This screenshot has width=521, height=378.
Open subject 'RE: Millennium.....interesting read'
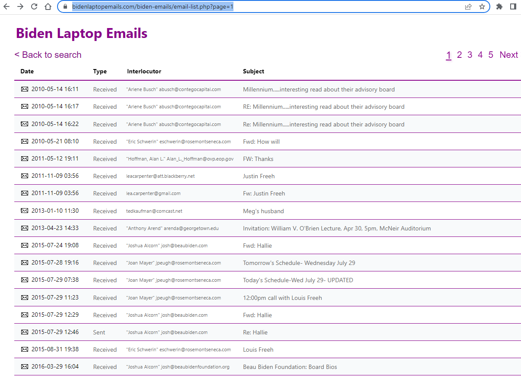tap(324, 107)
